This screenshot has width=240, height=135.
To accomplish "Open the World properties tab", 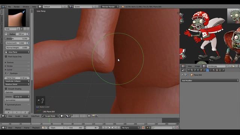I will pos(198,70).
